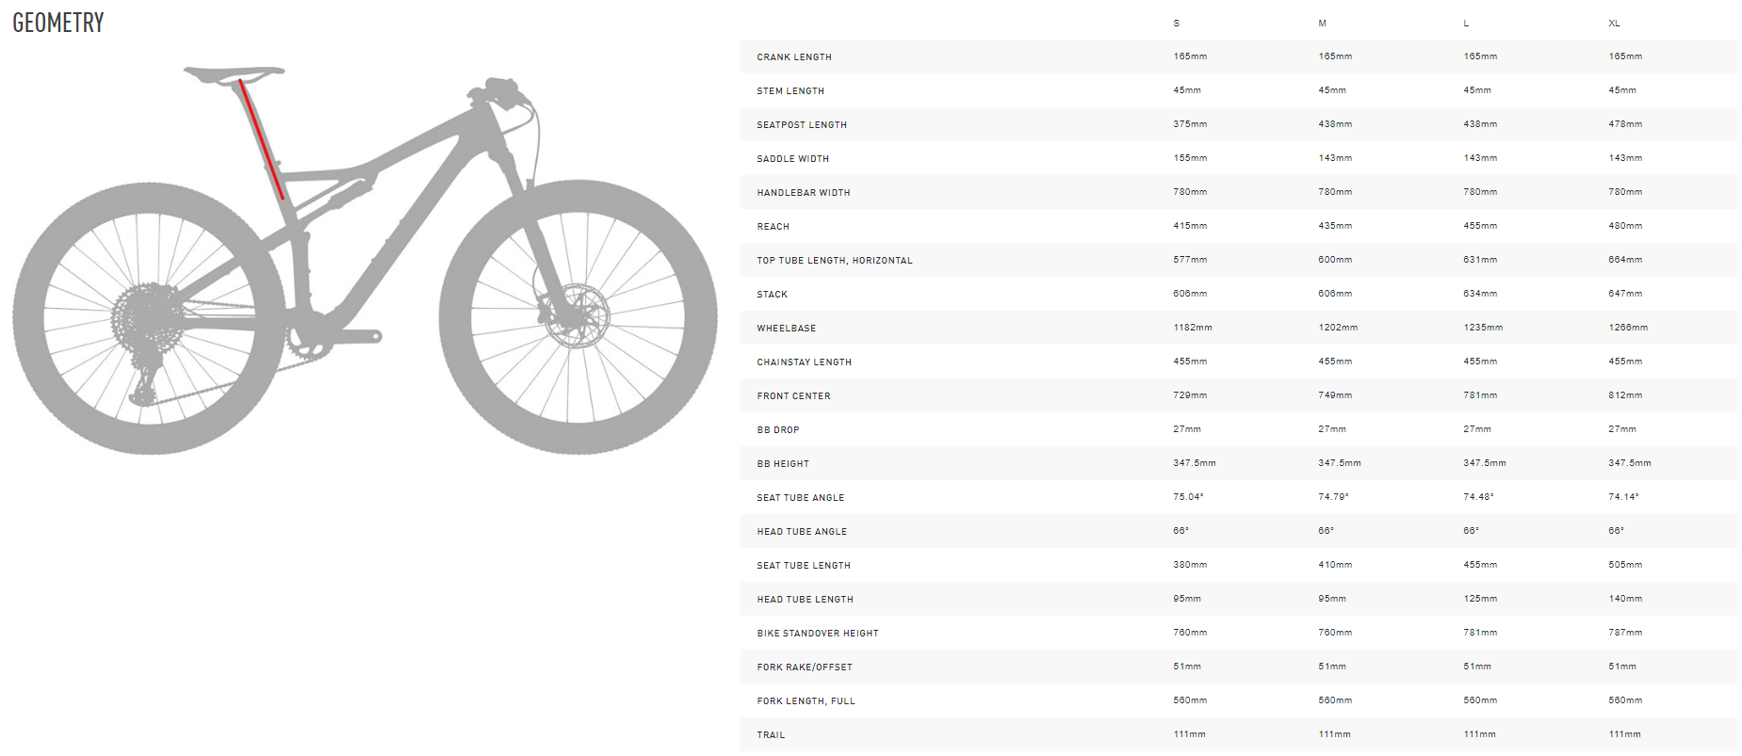Click the HEAD TUBE ANGLE row label
Viewport: 1742px width, 756px height.
tap(802, 532)
